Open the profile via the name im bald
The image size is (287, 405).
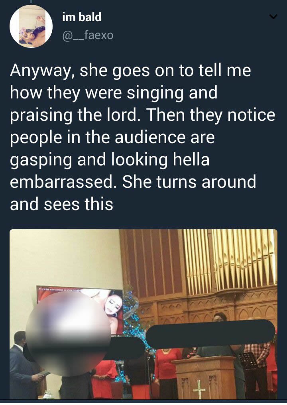[82, 17]
